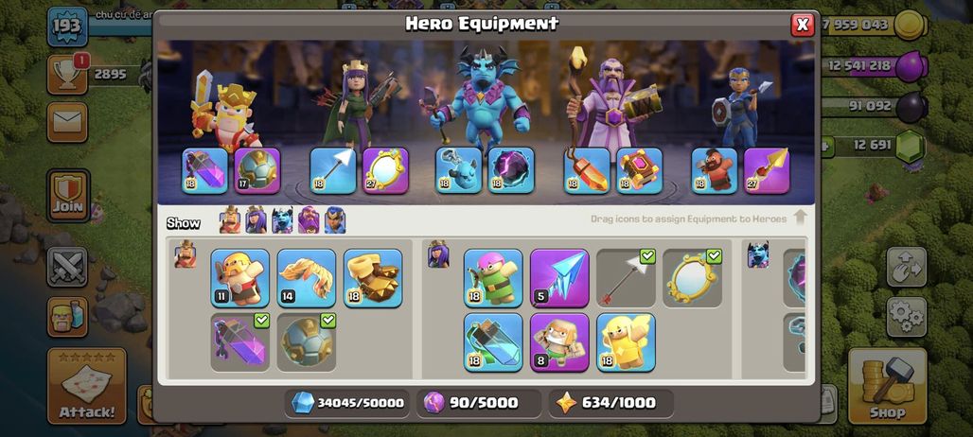Tap the Attack! map button
The image size is (973, 437).
pyautogui.click(x=87, y=386)
